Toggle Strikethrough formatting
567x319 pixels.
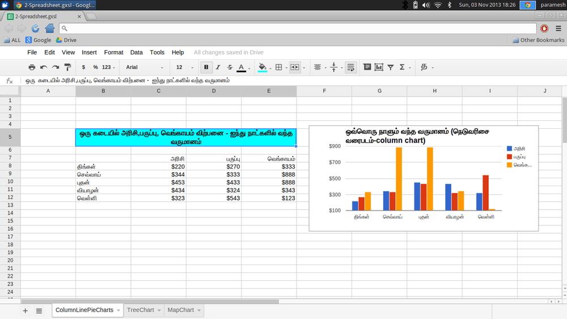[x=230, y=67]
